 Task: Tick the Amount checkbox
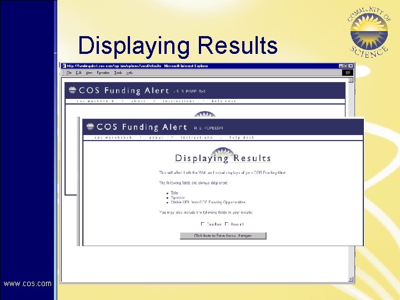226,224
